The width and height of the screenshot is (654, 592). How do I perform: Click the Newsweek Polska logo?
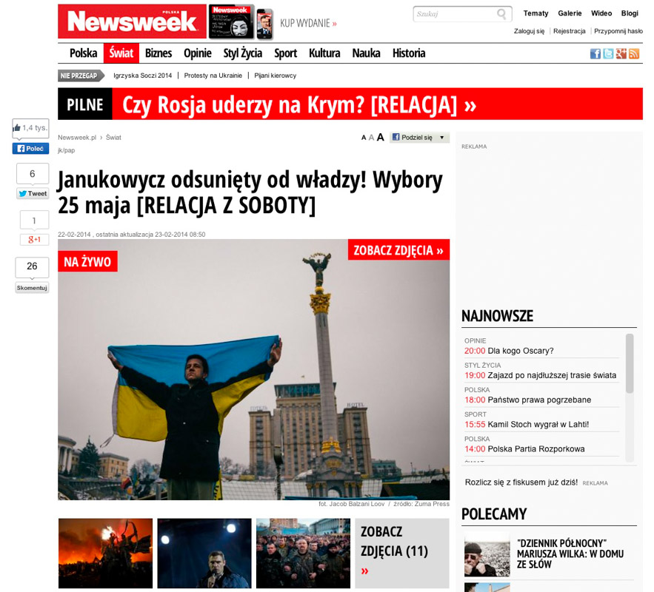[x=132, y=21]
